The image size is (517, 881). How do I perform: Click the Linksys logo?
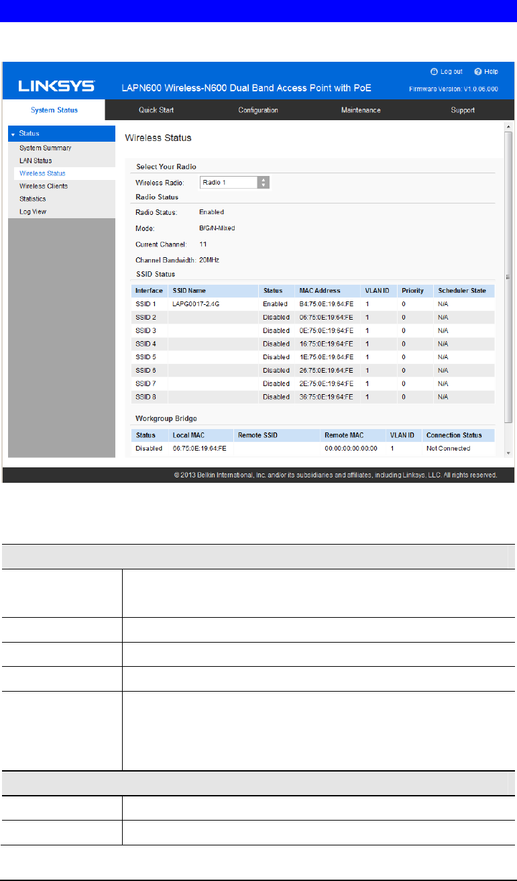point(56,87)
